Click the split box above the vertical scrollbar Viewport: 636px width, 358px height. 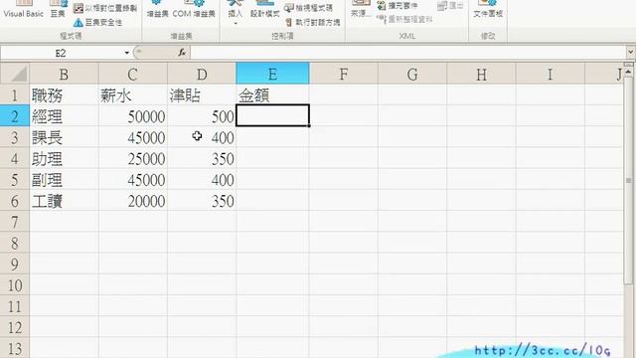(629, 64)
